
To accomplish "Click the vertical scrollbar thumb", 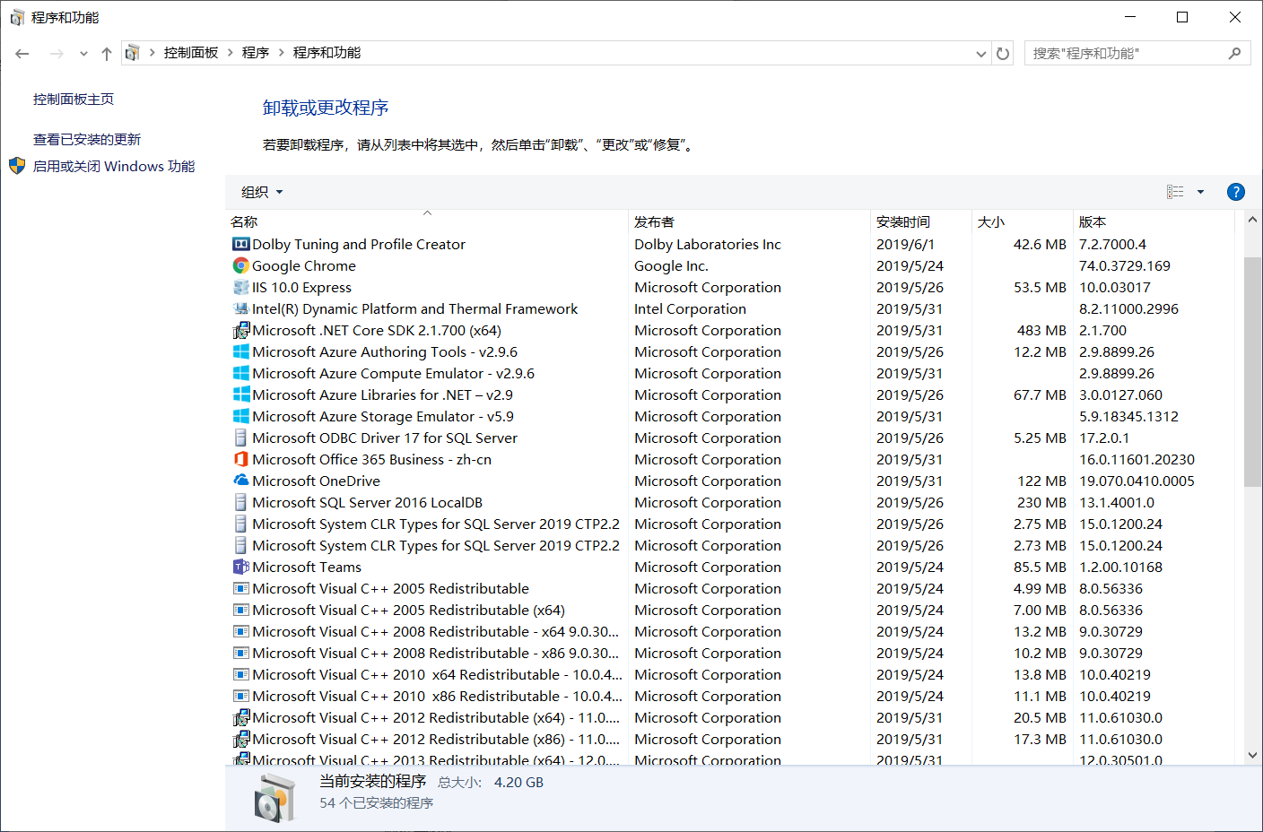I will tap(1253, 371).
